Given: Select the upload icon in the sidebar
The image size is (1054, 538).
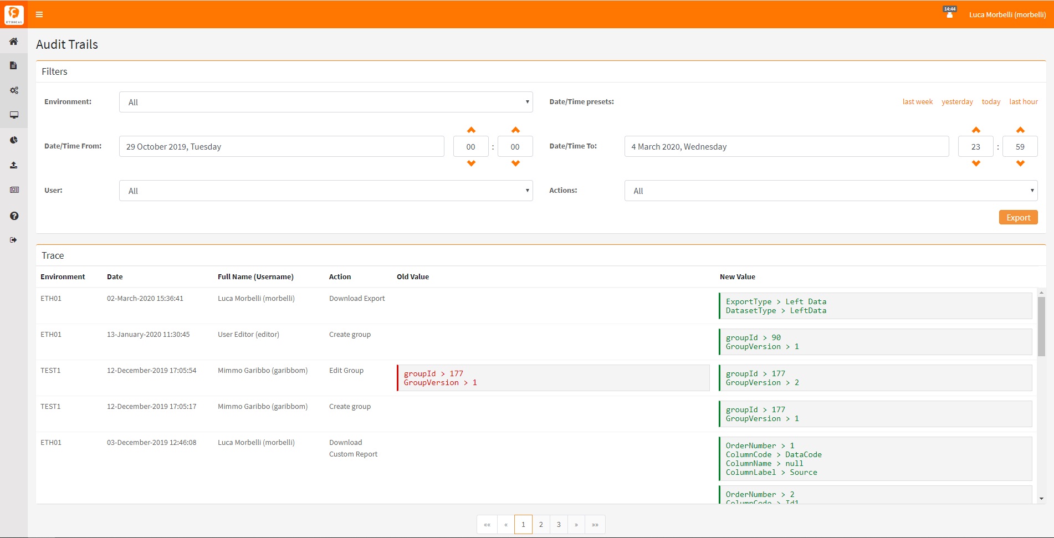Looking at the screenshot, I should coord(14,165).
